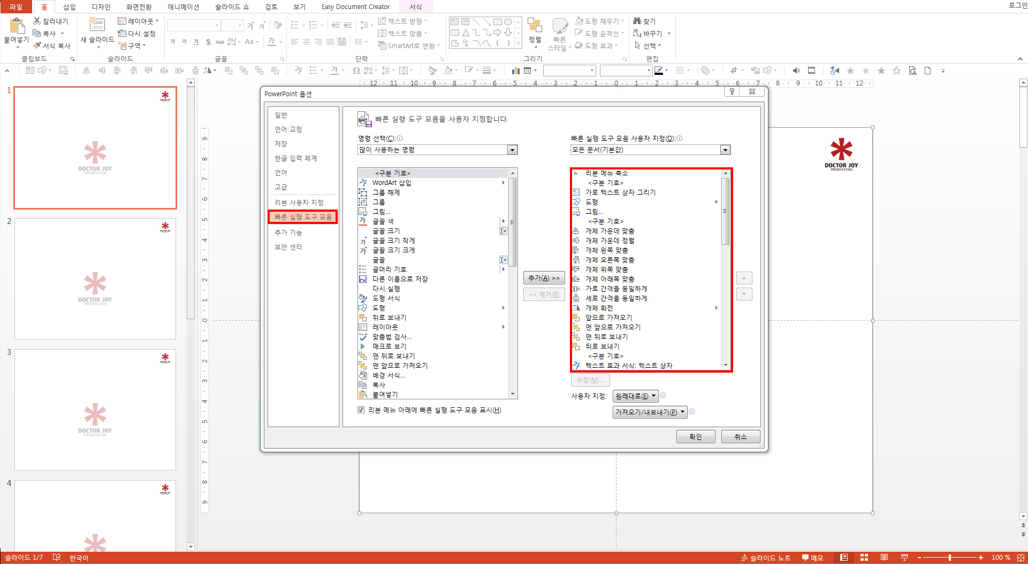1028x564 pixels.
Task: Click the film strip video icon in quick toolbar
Action: (x=811, y=71)
